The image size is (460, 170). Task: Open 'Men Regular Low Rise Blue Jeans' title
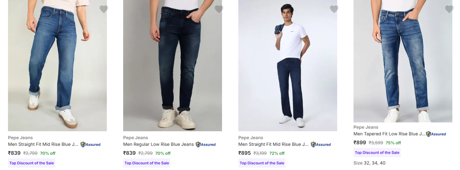click(158, 144)
